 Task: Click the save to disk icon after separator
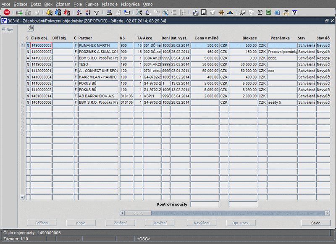pos(195,13)
